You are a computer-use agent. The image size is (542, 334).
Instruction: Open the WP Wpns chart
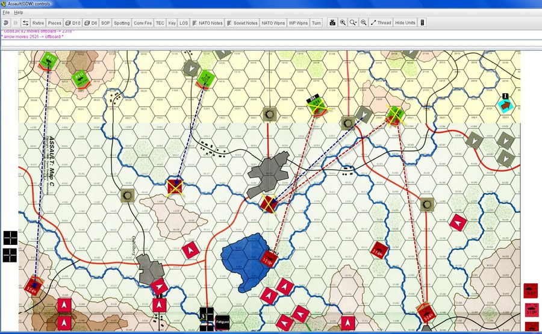(298, 23)
